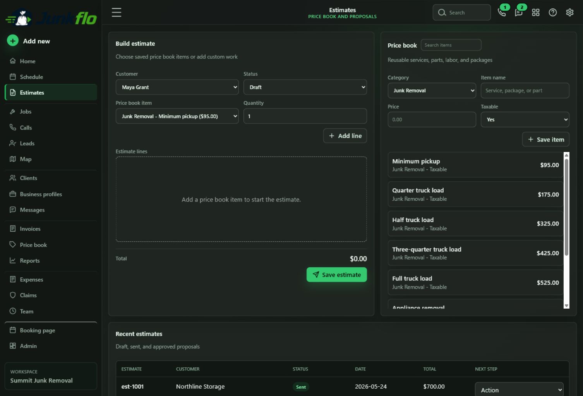The height and width of the screenshot is (396, 583).
Task: Open the Map icon
Action: tap(13, 159)
